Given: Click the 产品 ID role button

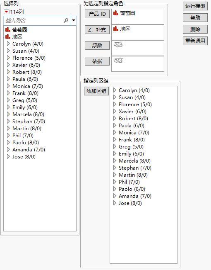Looking at the screenshot, I should pos(97,14).
